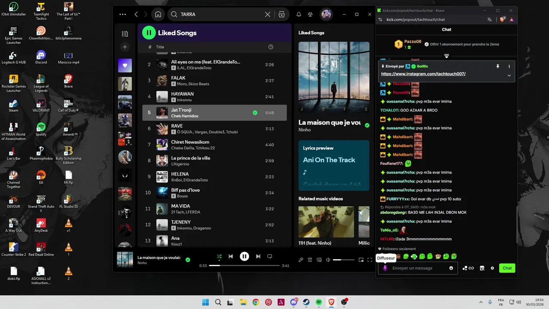Open Kick chat shop icon

pyautogui.click(x=482, y=268)
